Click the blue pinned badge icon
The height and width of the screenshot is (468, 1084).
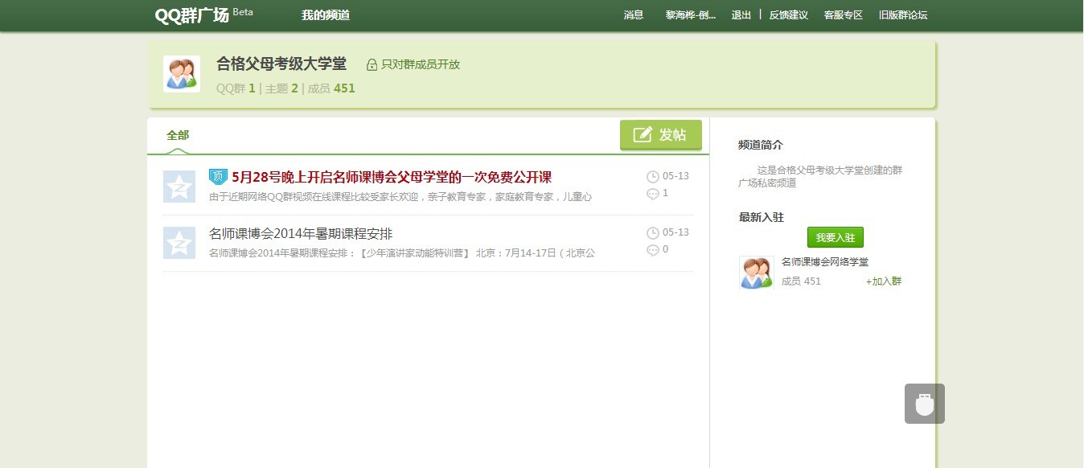point(218,177)
